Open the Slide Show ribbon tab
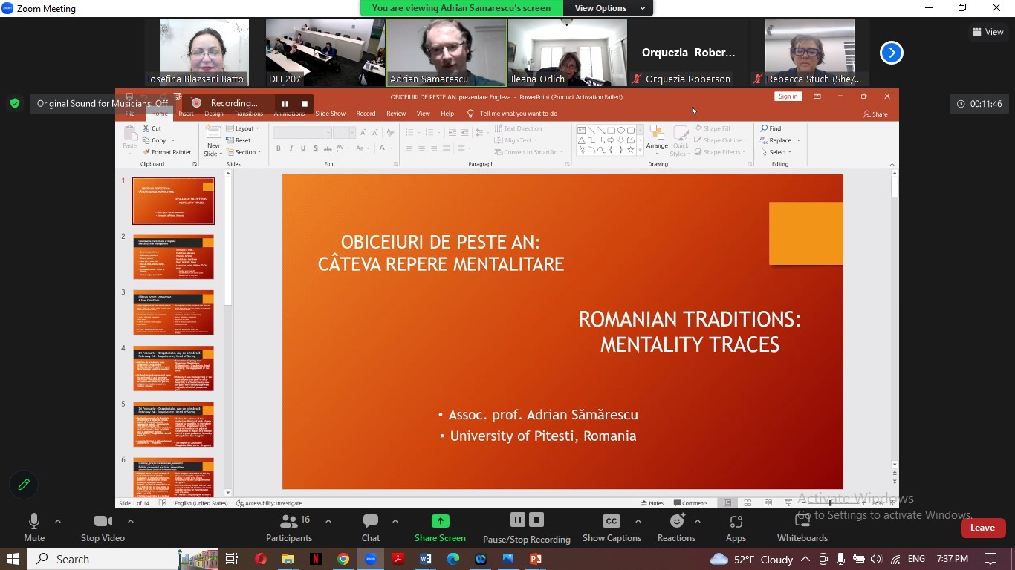 pos(330,114)
